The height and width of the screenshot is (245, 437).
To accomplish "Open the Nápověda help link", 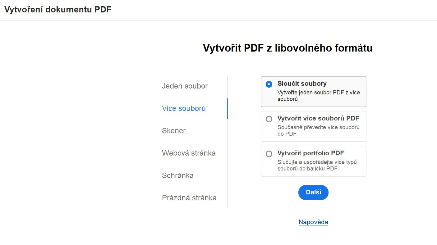I will tap(313, 222).
